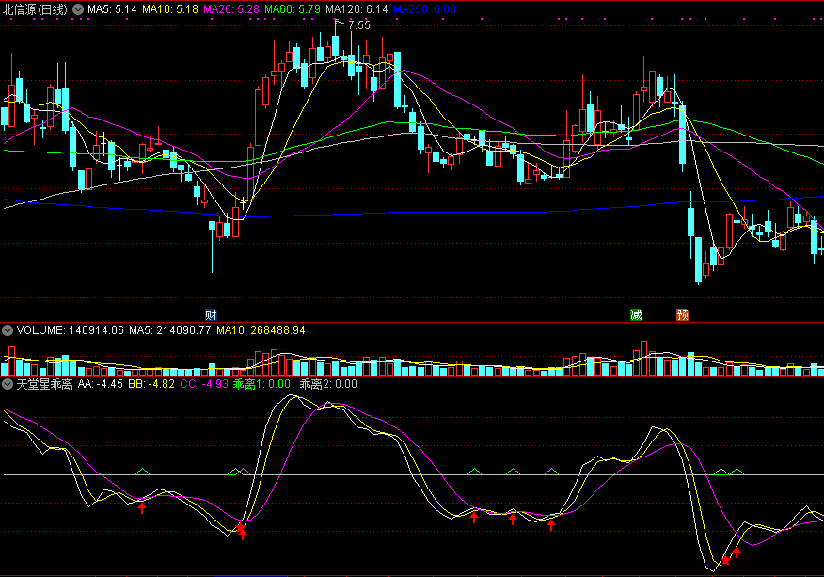Screen dimensions: 824x577
Task: Select the MA60: 5.79 label
Action: click(x=293, y=9)
